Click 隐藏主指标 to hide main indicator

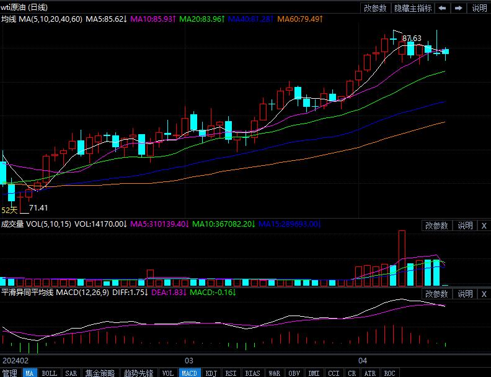pos(413,8)
